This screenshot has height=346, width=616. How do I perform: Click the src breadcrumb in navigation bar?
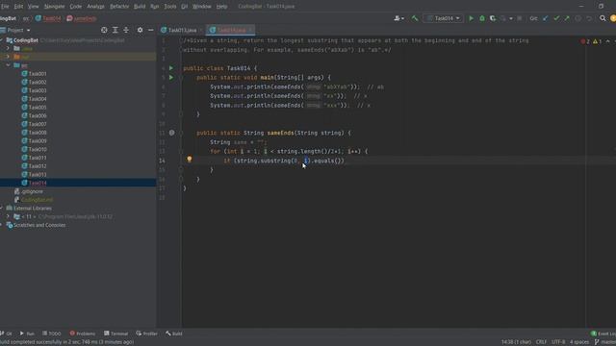(x=26, y=18)
